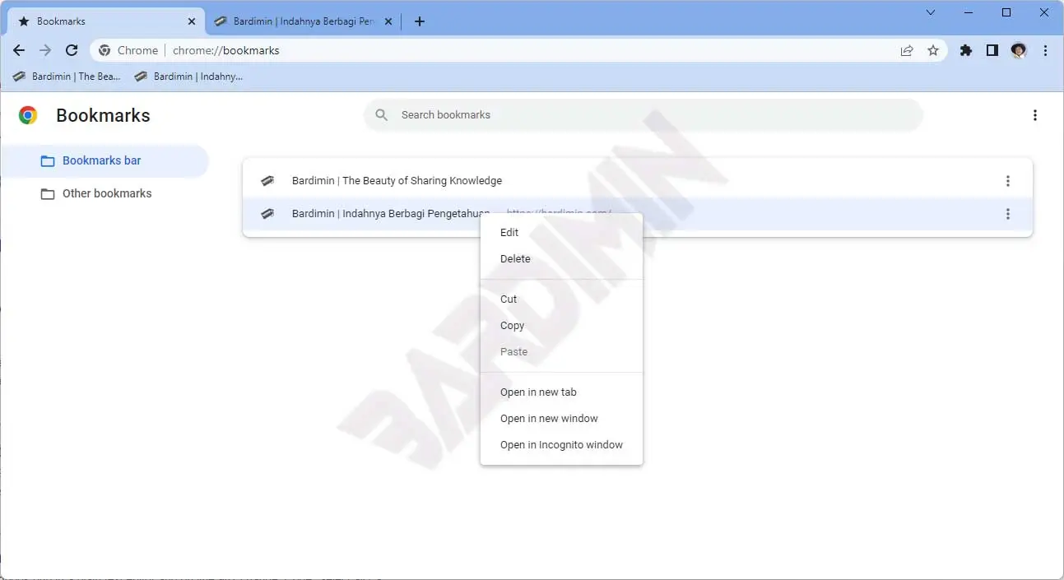Toggle the side panel icon
Viewport: 1064px width, 580px height.
992,50
